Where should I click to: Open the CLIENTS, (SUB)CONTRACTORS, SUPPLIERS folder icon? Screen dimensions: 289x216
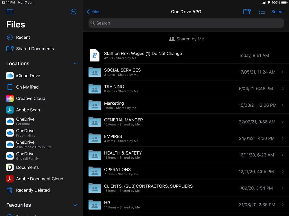[95, 188]
